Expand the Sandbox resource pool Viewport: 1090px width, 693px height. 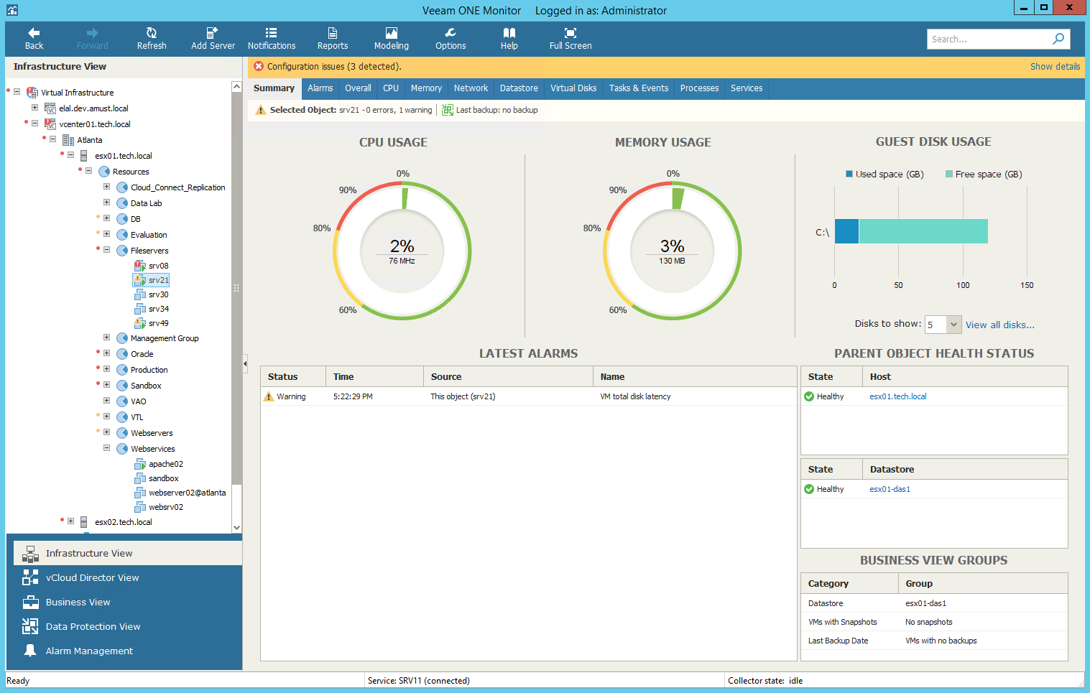tap(106, 385)
